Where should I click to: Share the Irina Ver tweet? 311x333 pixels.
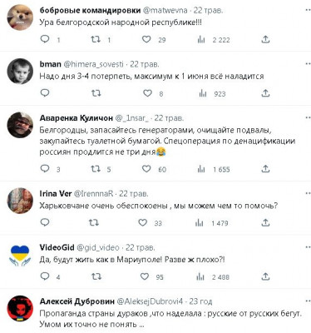pyautogui.click(x=265, y=222)
